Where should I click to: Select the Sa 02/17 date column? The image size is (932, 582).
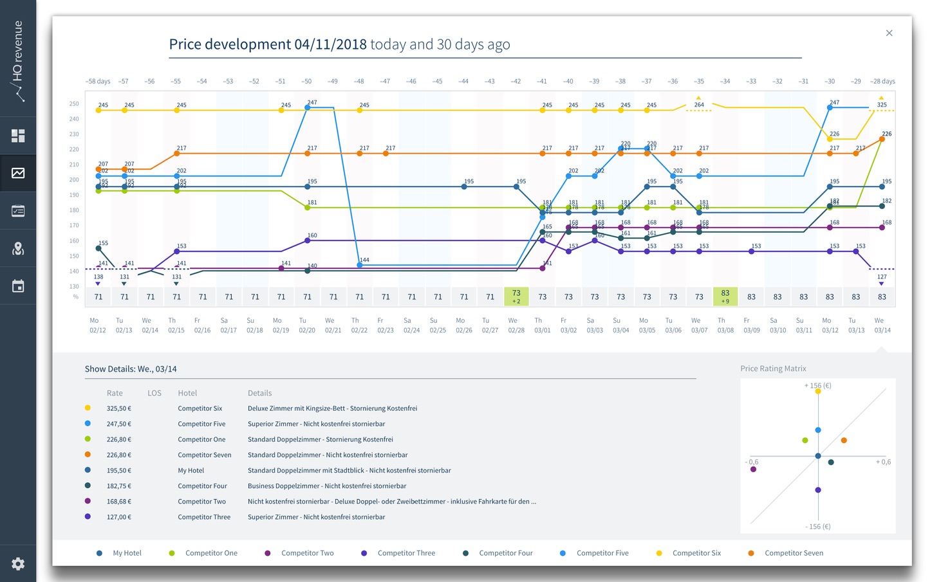point(228,325)
